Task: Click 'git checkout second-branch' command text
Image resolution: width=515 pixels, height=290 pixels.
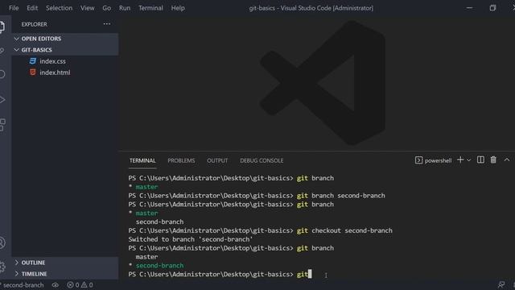Action: (x=344, y=230)
